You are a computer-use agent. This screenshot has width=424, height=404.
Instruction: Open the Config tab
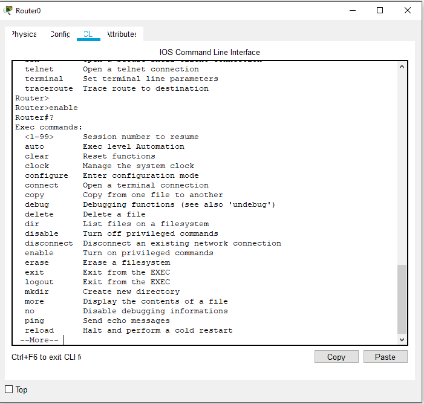[x=60, y=34]
